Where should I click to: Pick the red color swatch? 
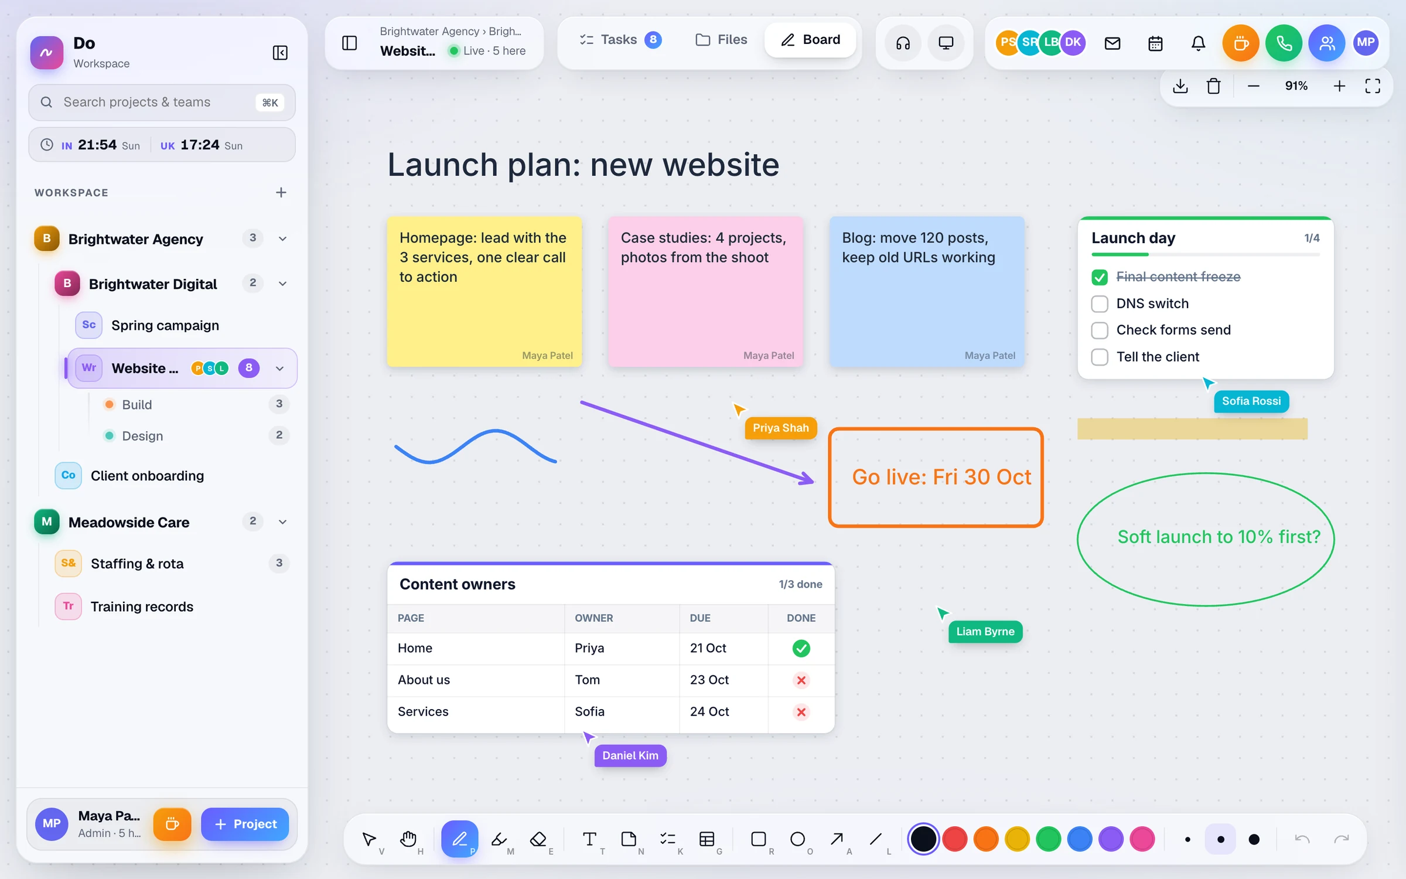[x=955, y=839]
